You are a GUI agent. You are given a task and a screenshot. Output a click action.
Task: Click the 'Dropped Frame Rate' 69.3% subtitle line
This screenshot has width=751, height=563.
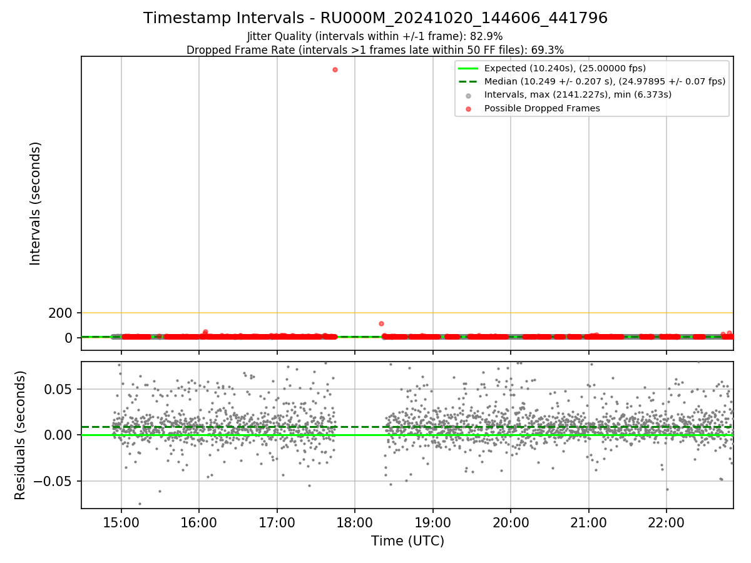(375, 50)
